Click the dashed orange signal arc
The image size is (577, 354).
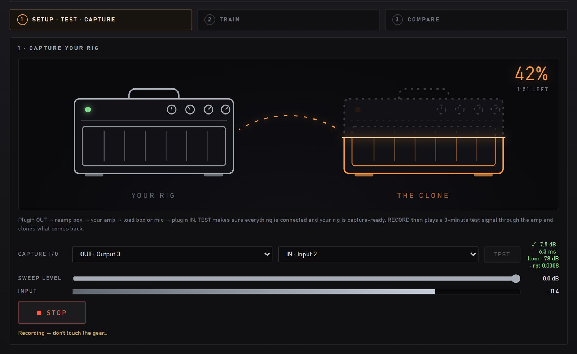pyautogui.click(x=287, y=122)
